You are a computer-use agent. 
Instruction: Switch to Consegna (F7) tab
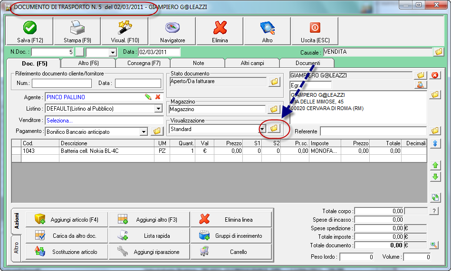coord(144,63)
